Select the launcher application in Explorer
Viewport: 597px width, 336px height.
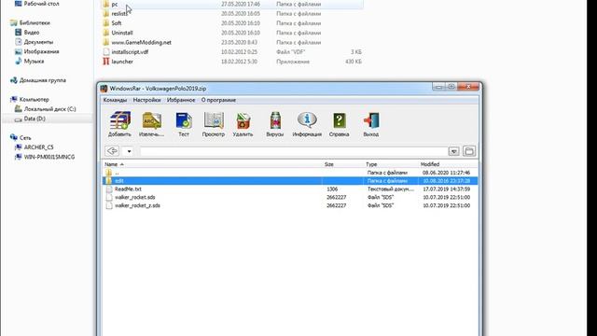(232, 62)
